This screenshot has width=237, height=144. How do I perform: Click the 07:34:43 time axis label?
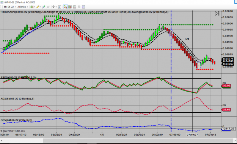(x=210, y=135)
